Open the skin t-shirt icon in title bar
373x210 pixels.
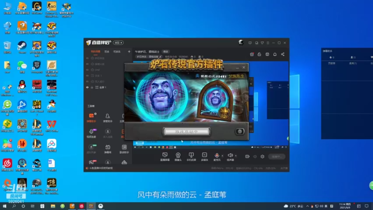tap(262, 43)
